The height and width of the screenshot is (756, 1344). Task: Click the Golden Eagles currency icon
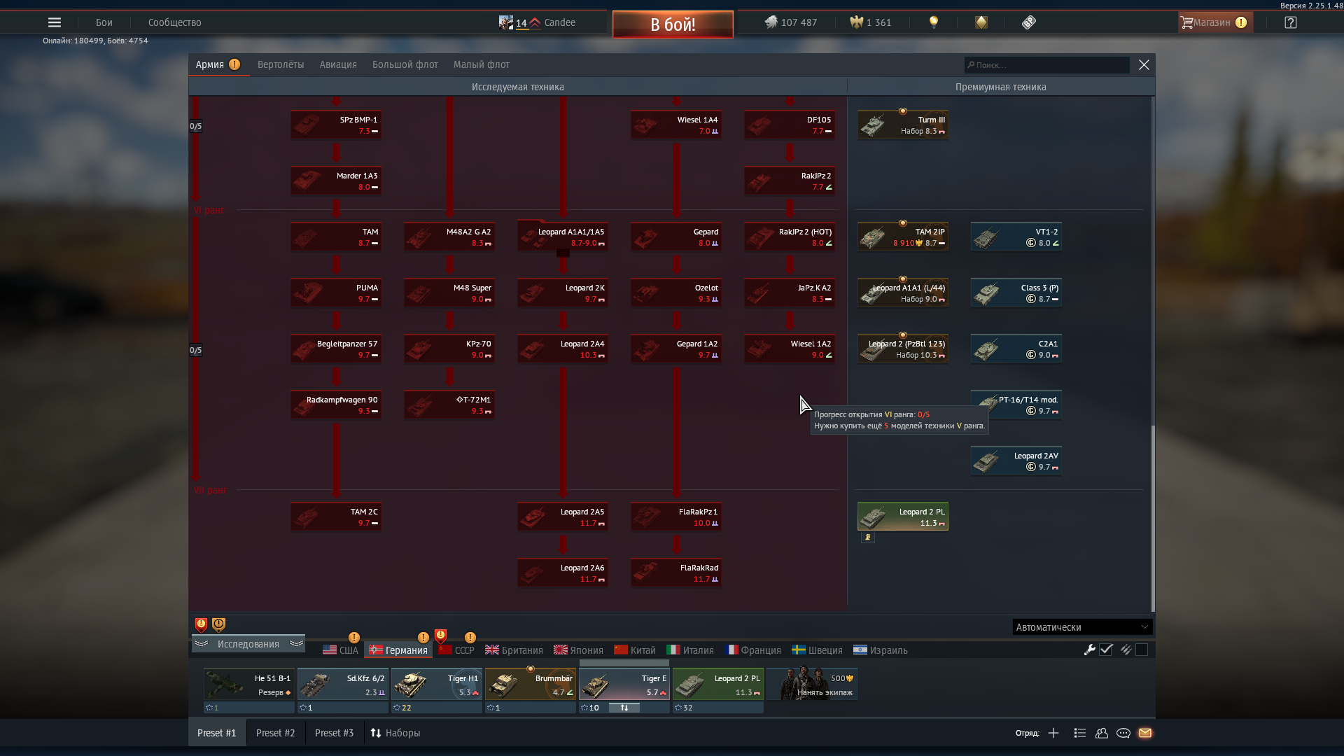pos(857,22)
